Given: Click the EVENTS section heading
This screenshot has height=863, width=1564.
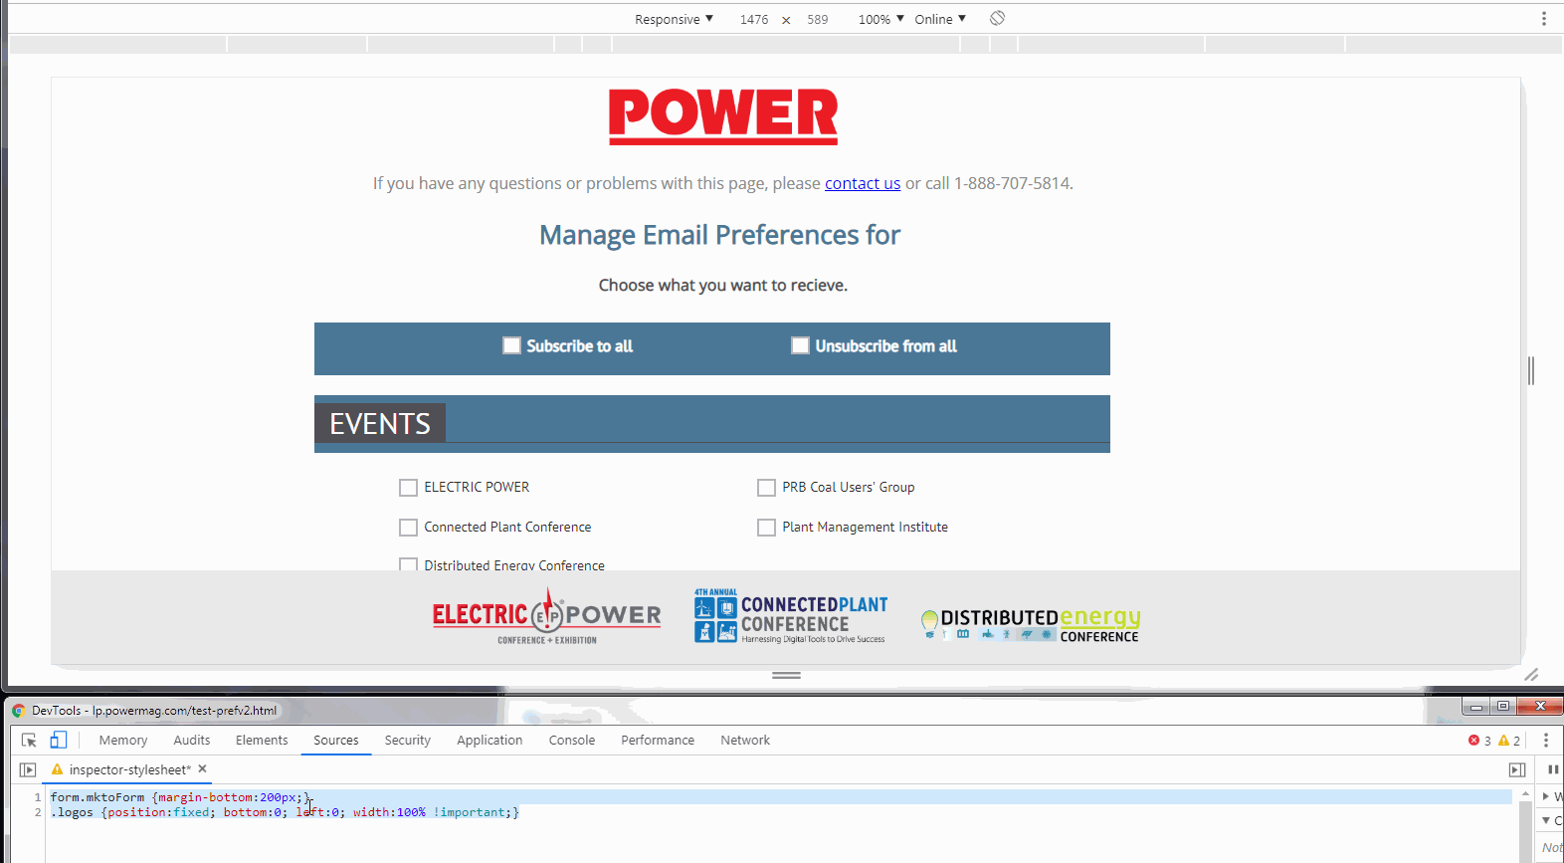Looking at the screenshot, I should tap(380, 424).
